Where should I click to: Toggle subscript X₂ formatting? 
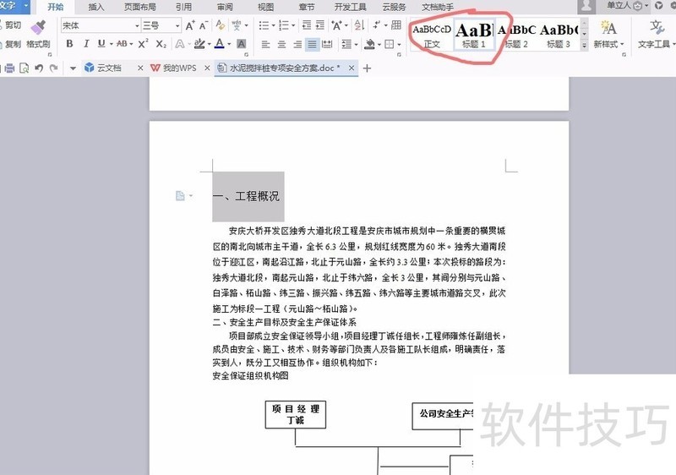pyautogui.click(x=161, y=44)
